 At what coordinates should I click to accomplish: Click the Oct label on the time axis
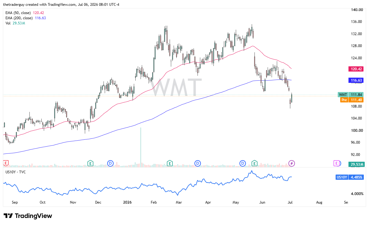43,202
